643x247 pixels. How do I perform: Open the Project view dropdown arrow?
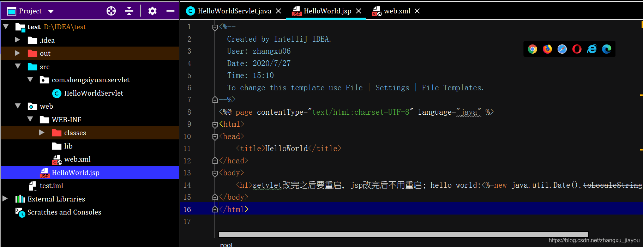[x=51, y=11]
